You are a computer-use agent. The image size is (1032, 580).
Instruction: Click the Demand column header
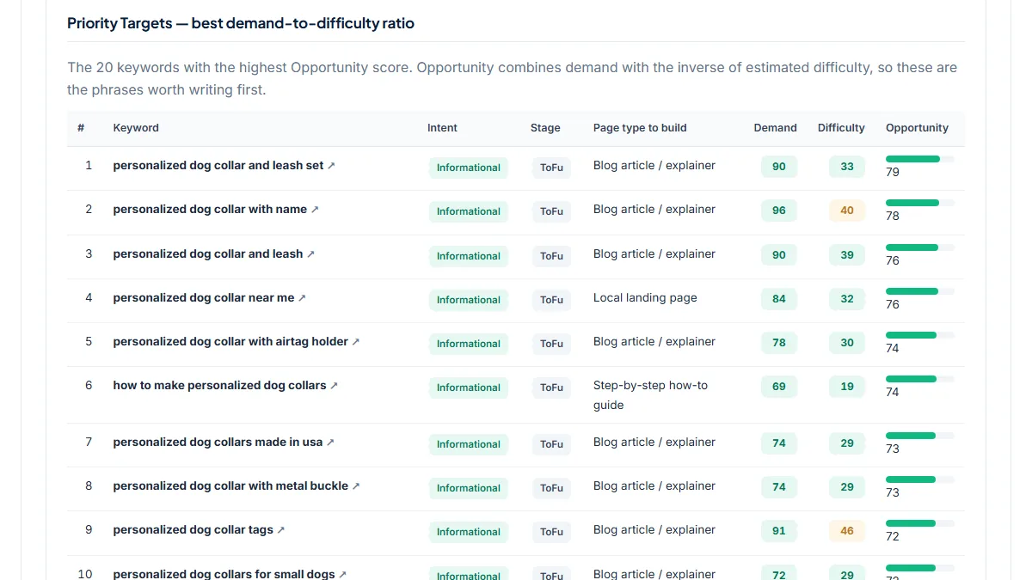776,128
